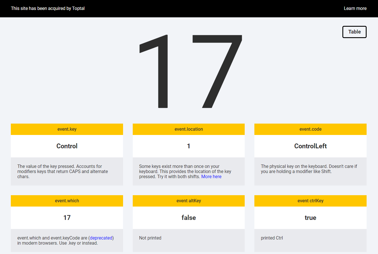Select the event.code card header
Viewport: 378px width, 254px height.
coord(310,129)
